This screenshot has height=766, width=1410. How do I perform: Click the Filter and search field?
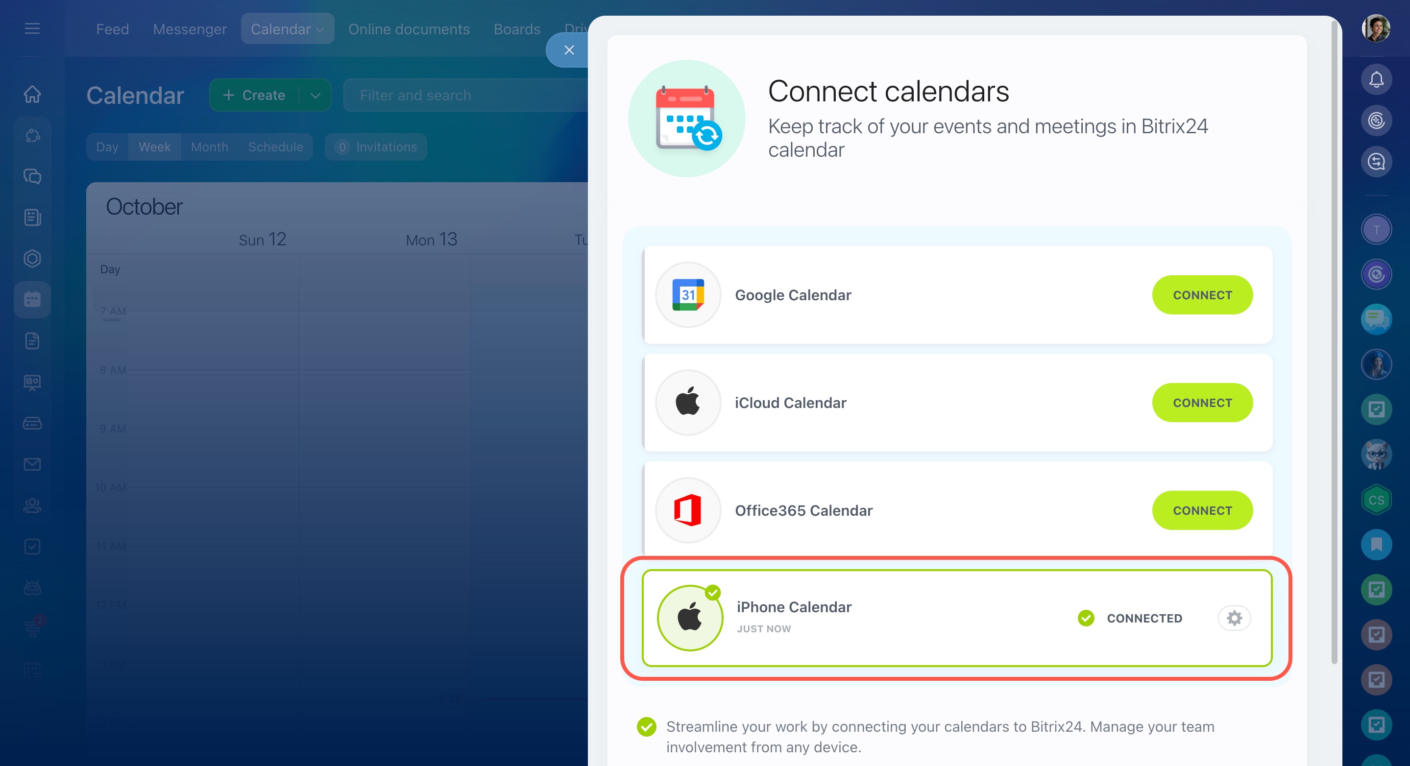click(x=465, y=95)
